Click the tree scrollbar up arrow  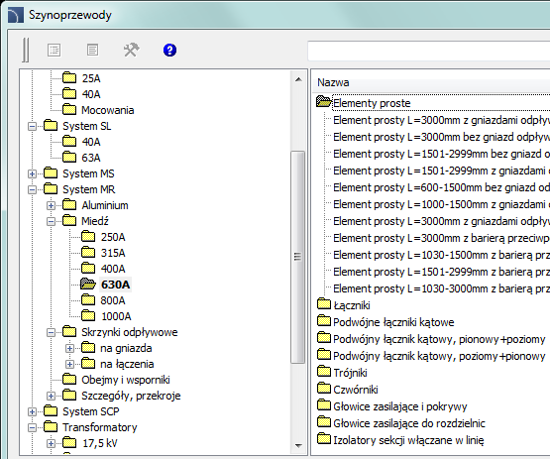(298, 79)
